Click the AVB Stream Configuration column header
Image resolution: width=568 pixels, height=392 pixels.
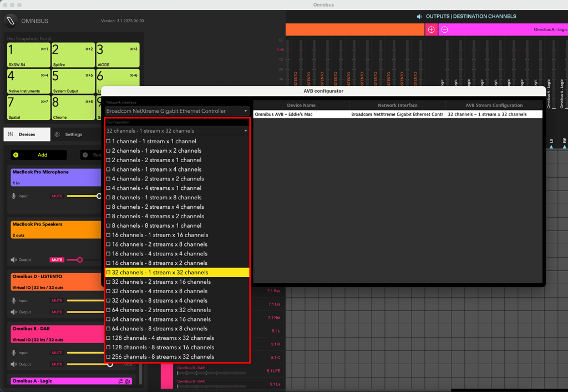click(494, 105)
